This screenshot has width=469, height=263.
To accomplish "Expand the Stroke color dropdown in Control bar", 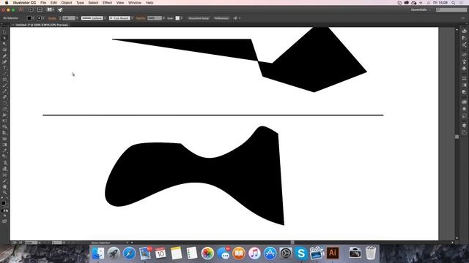I will pyautogui.click(x=43, y=18).
